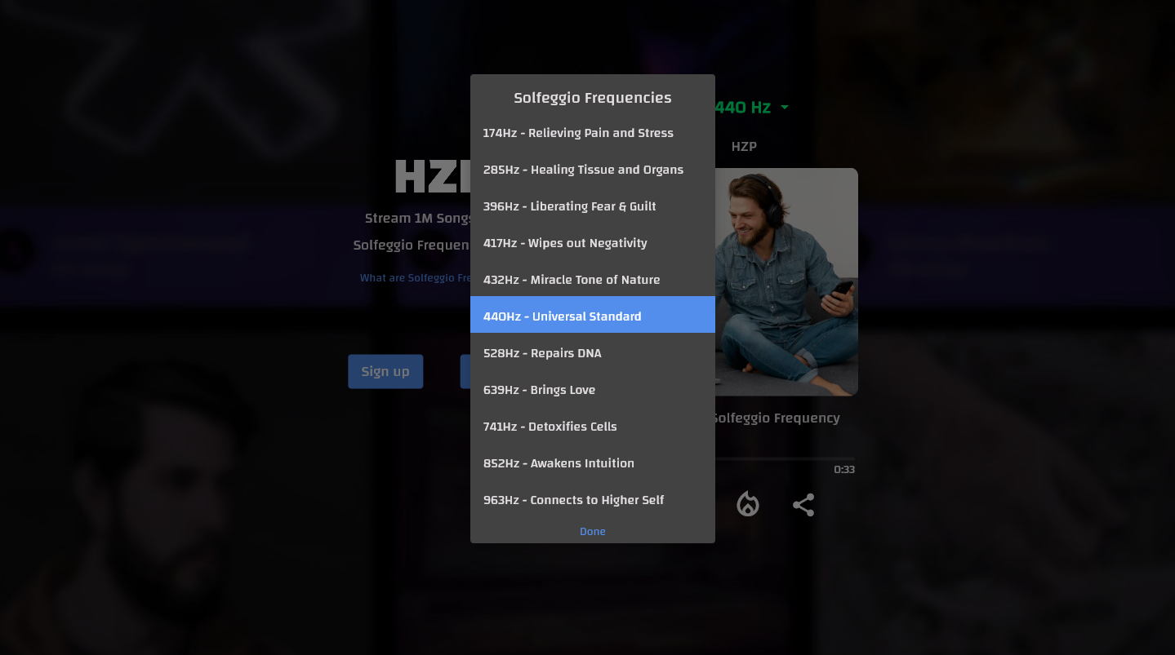The image size is (1175, 655).
Task: Click the Sign up button
Action: coord(385,371)
